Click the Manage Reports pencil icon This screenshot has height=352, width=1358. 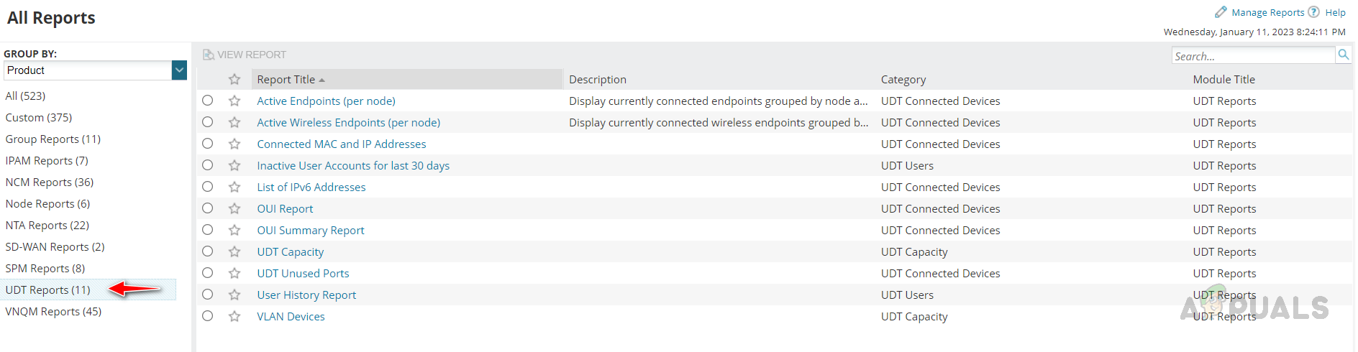[1221, 12]
